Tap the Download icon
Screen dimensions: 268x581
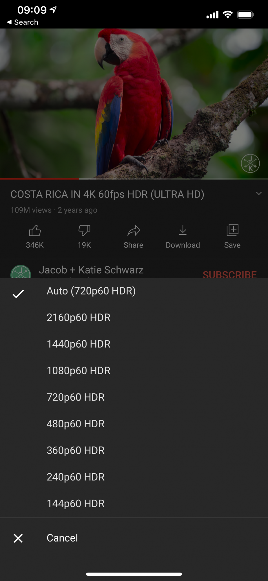pos(183,230)
